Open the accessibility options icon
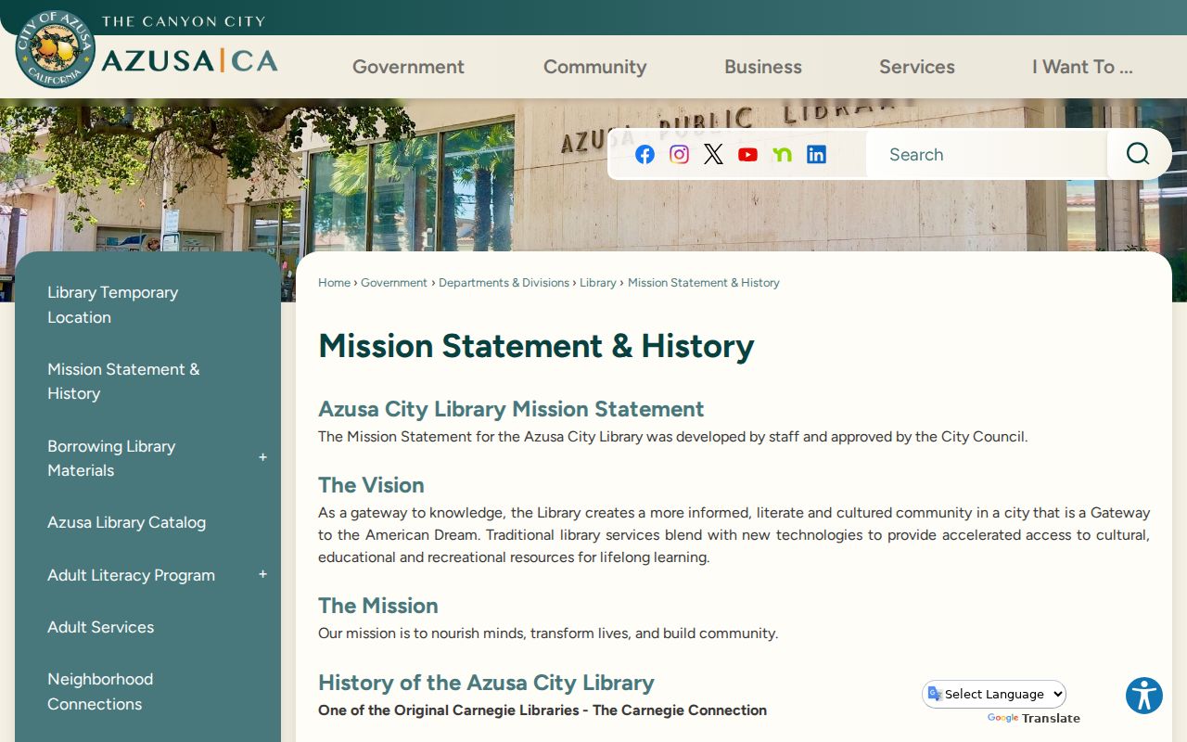This screenshot has width=1187, height=742. coord(1144,696)
